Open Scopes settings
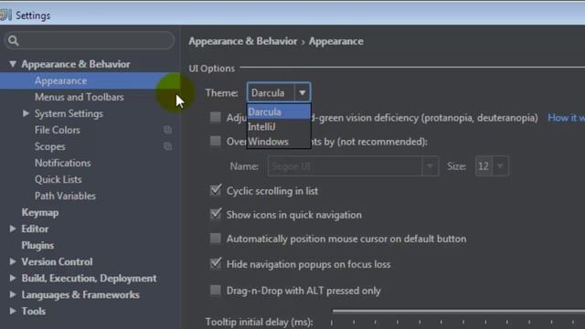 coord(50,146)
